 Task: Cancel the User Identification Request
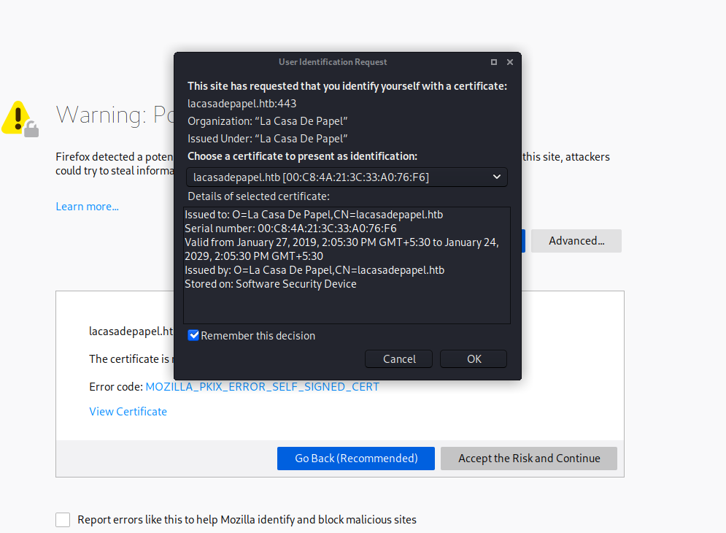tap(398, 358)
